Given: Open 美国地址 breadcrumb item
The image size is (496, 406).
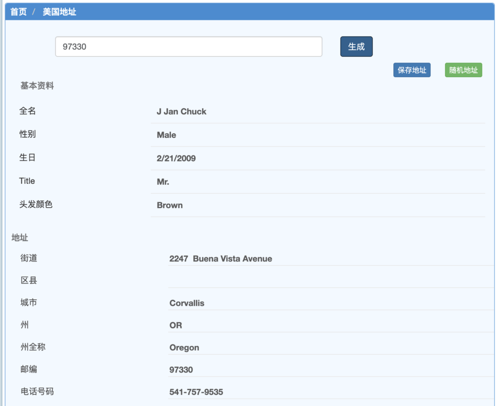Looking at the screenshot, I should click(x=60, y=12).
